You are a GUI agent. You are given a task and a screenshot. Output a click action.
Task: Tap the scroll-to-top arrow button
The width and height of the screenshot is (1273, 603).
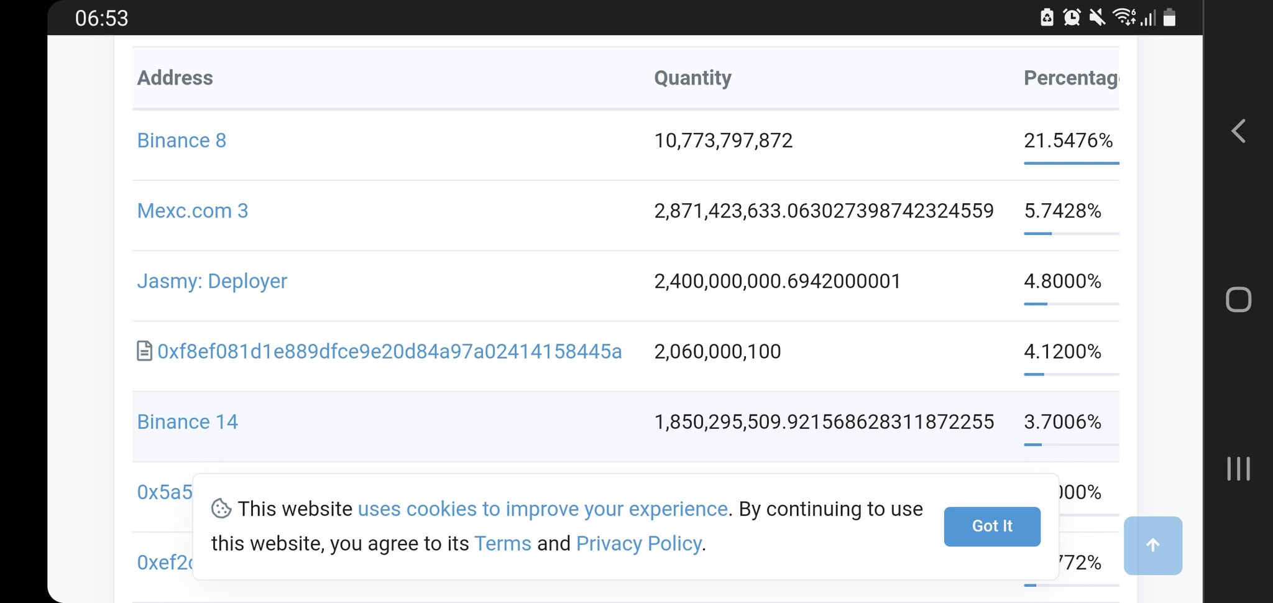pos(1152,545)
